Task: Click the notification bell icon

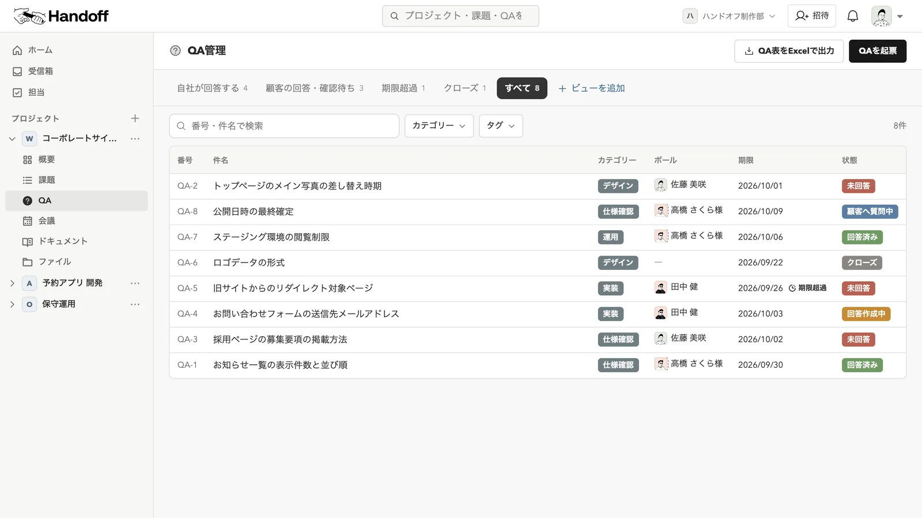Action: 853,16
